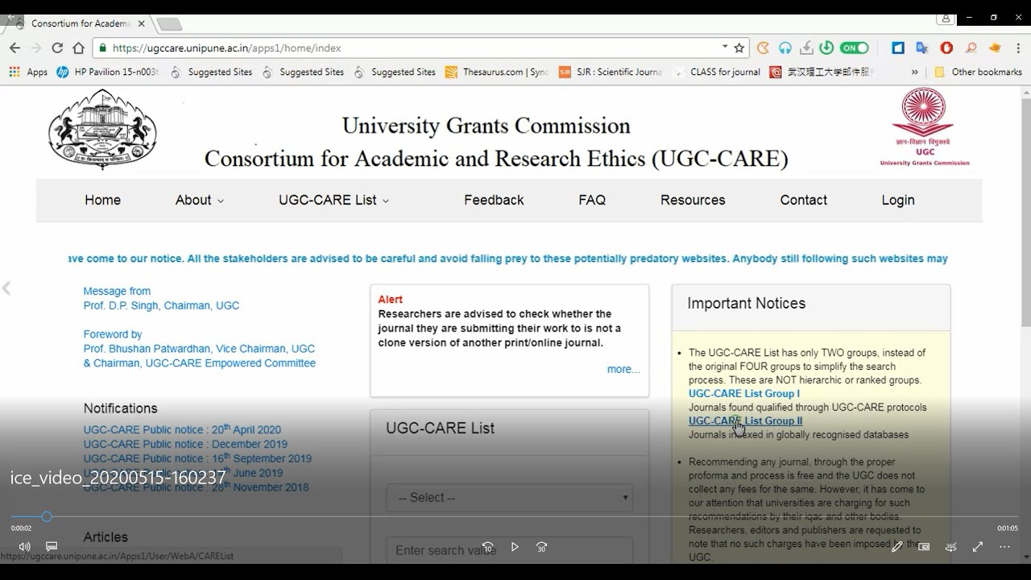Open the video player more options ellipsis
The width and height of the screenshot is (1031, 580).
pyautogui.click(x=1004, y=547)
